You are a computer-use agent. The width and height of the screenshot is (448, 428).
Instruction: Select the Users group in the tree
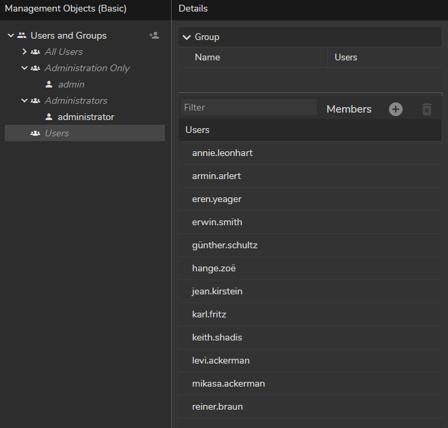coord(57,133)
